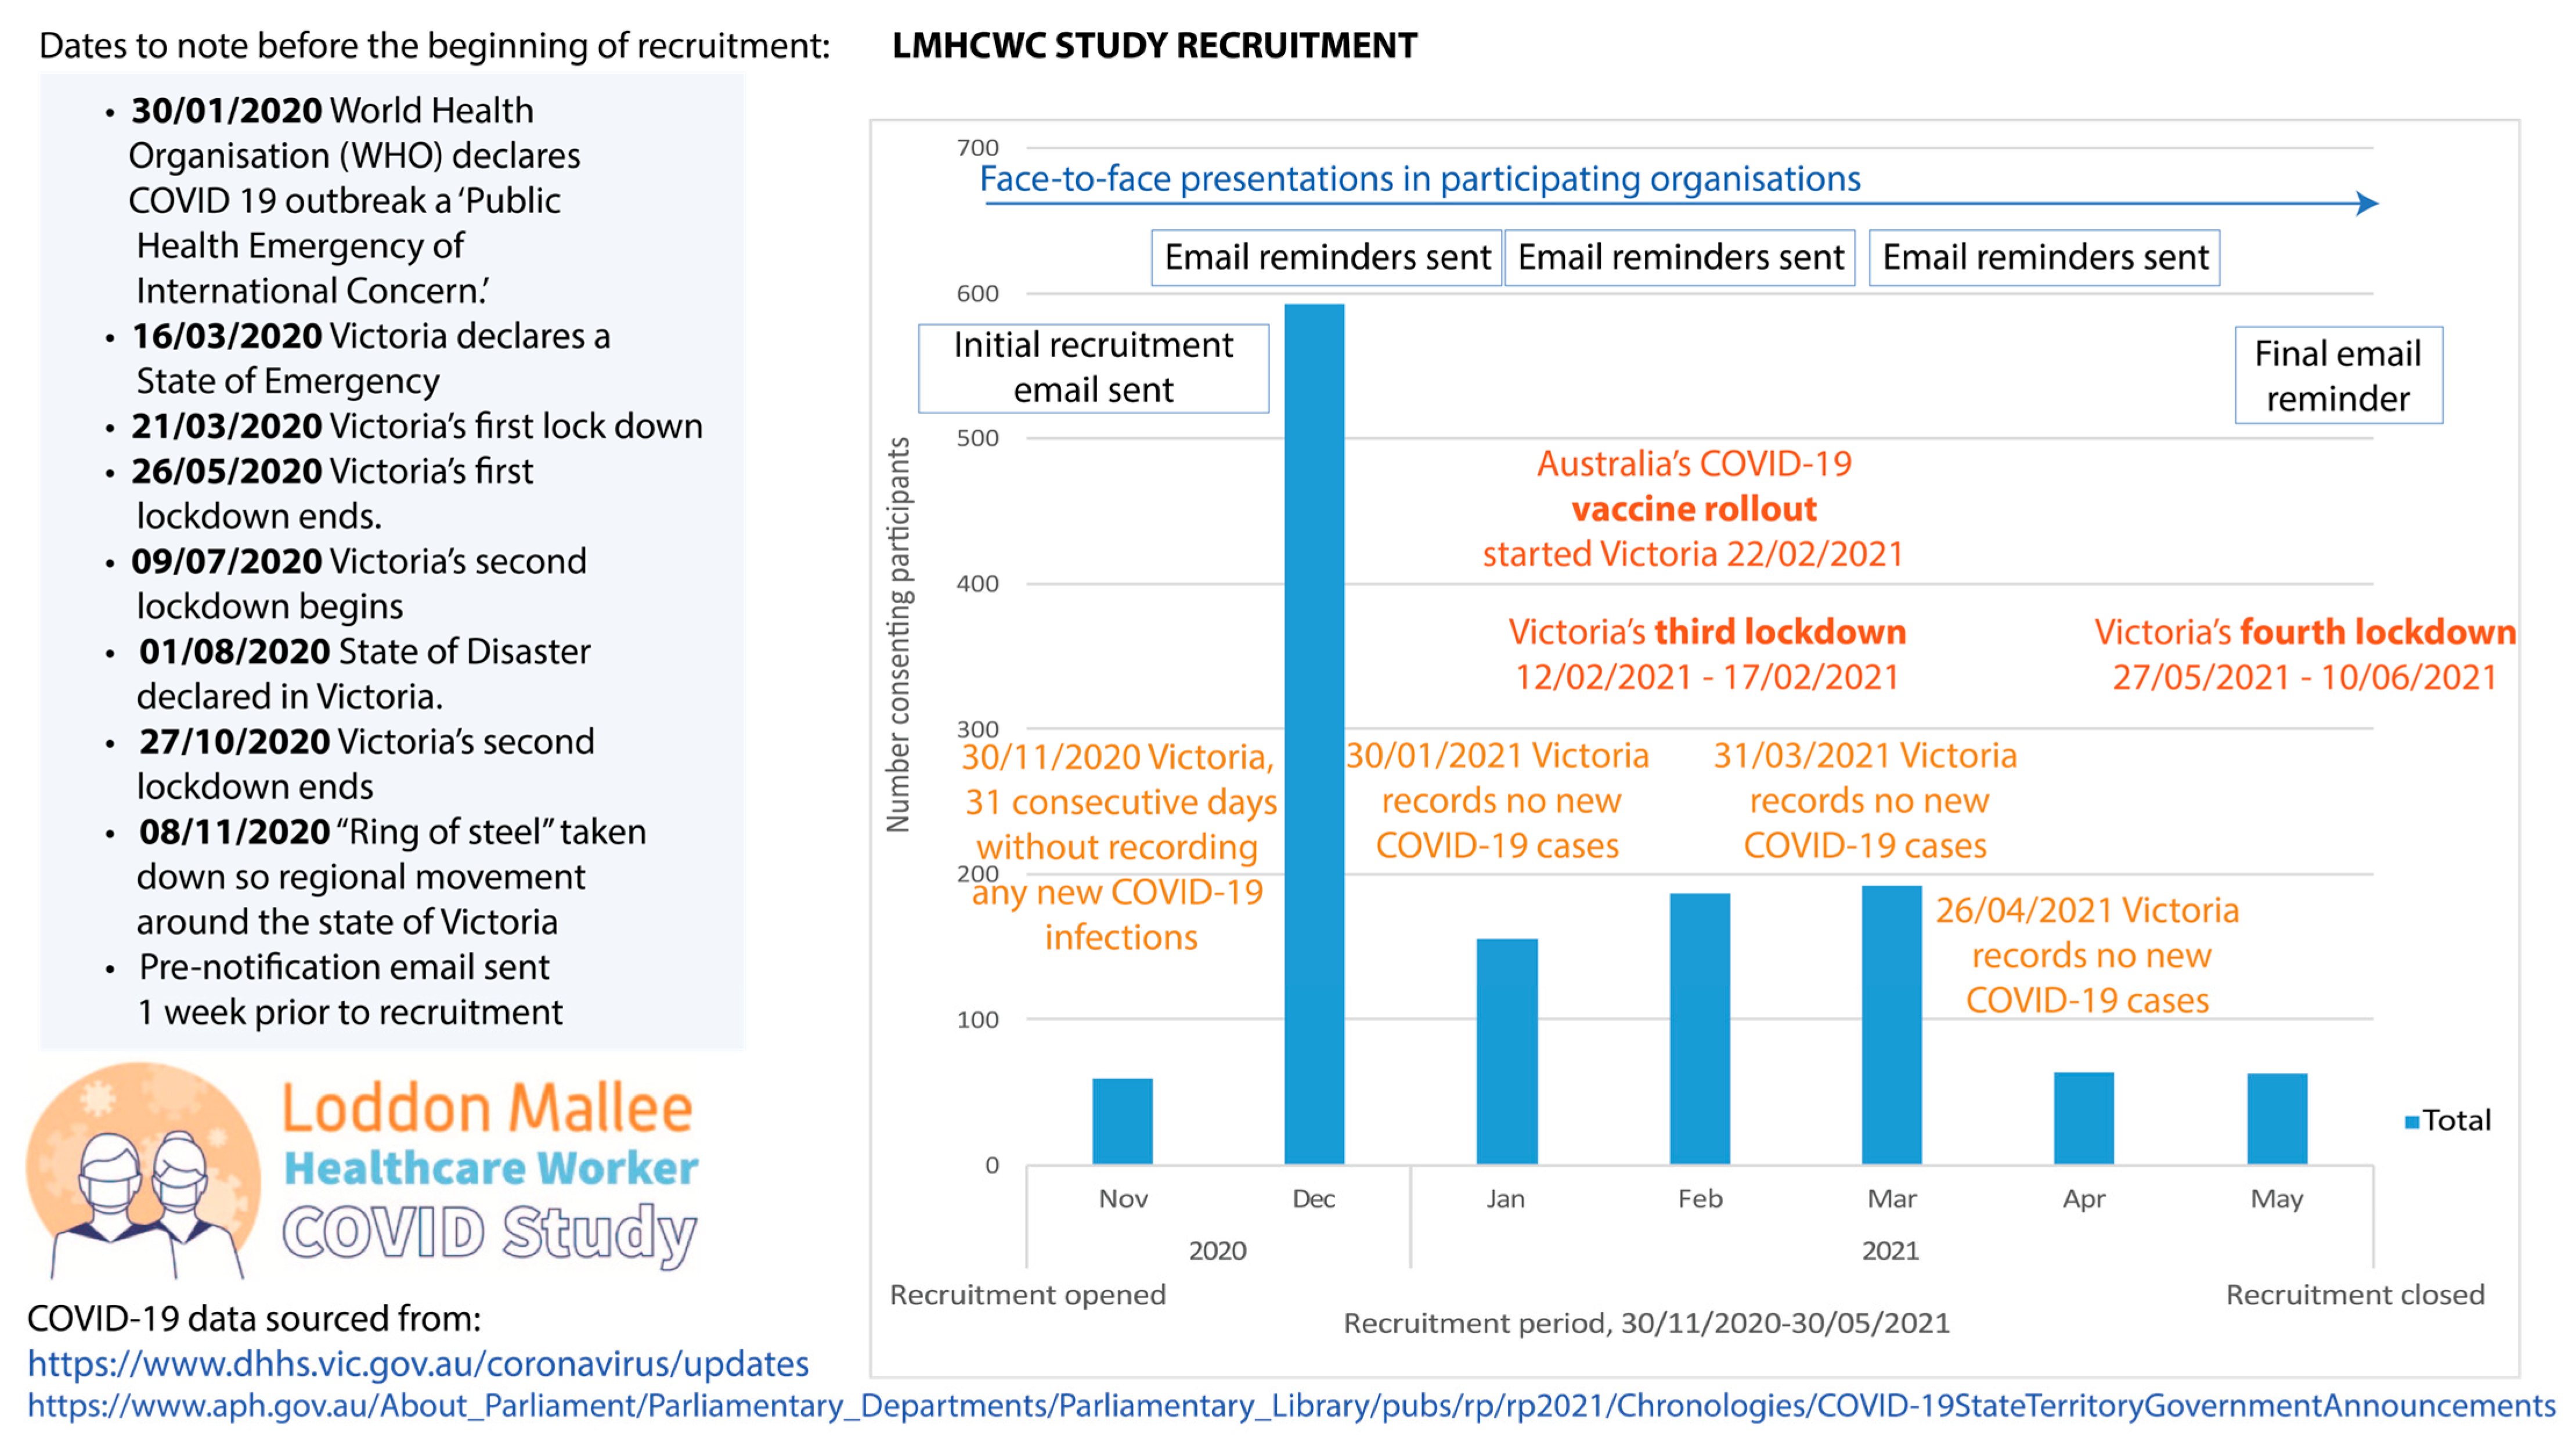Click the Number consenting participants axis label

point(899,634)
